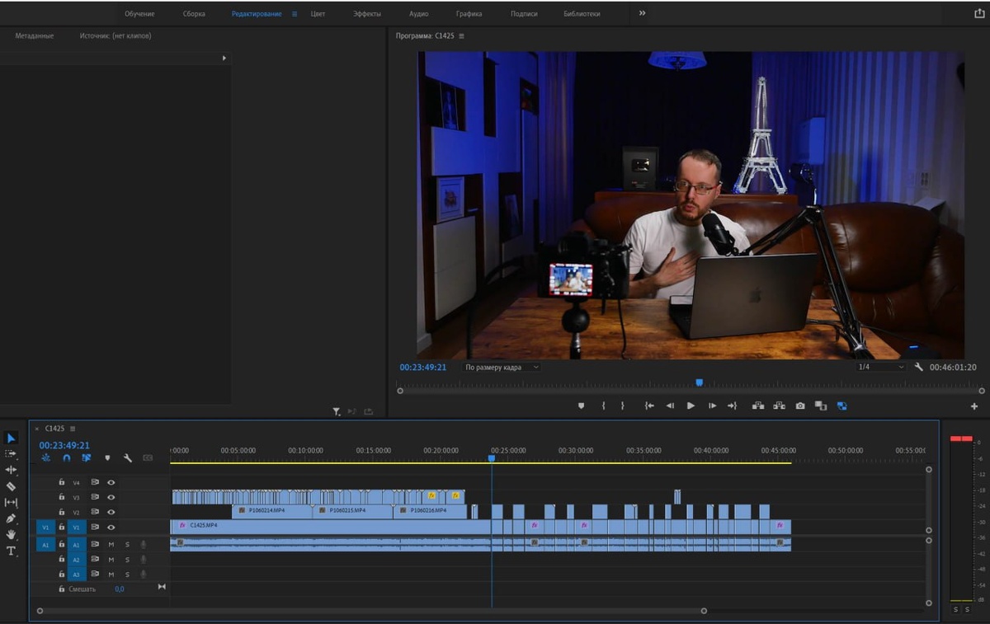Open the Аудио workspace tab

pyautogui.click(x=418, y=14)
